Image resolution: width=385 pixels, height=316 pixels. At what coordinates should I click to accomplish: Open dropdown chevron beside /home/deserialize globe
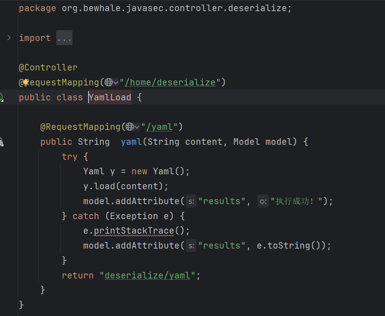[116, 83]
